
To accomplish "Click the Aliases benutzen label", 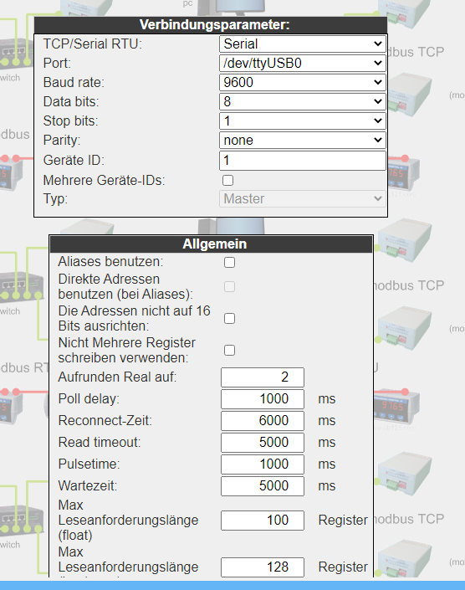I will click(110, 261).
